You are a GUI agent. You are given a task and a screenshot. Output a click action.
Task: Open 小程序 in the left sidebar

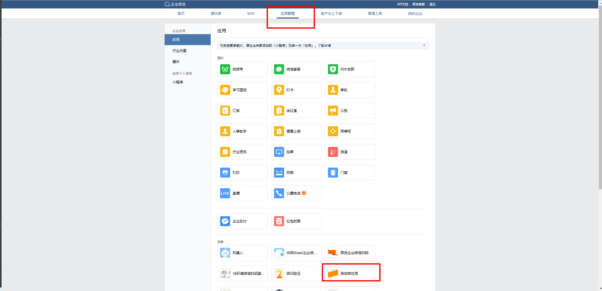coord(177,82)
